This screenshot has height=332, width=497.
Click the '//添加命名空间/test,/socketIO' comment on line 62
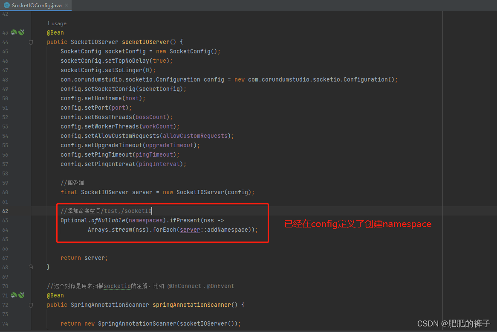coord(106,211)
